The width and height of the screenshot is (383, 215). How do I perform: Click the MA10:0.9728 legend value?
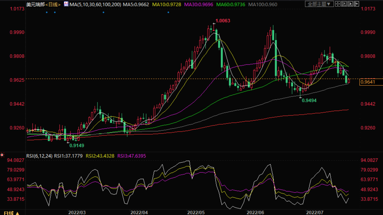167,5
